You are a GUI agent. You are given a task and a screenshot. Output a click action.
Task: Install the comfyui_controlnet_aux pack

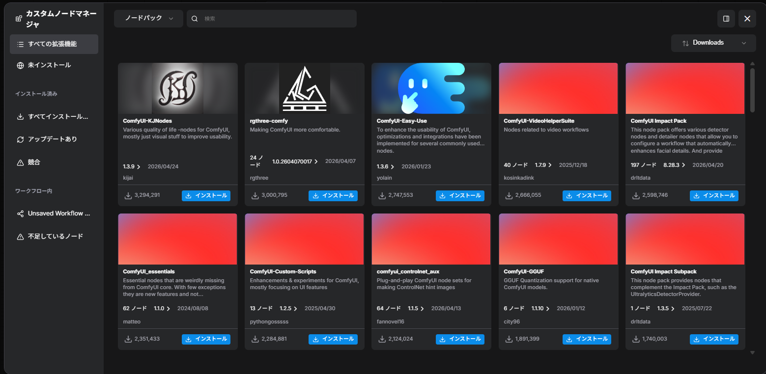[460, 339]
